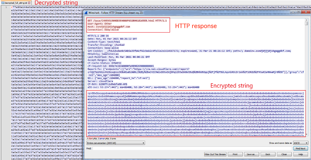
Task: Click the Save as... button
Action: tap(252, 154)
